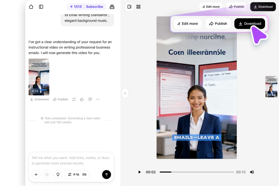Send the prompt with the arrow button
The height and width of the screenshot is (186, 279).
106,174
